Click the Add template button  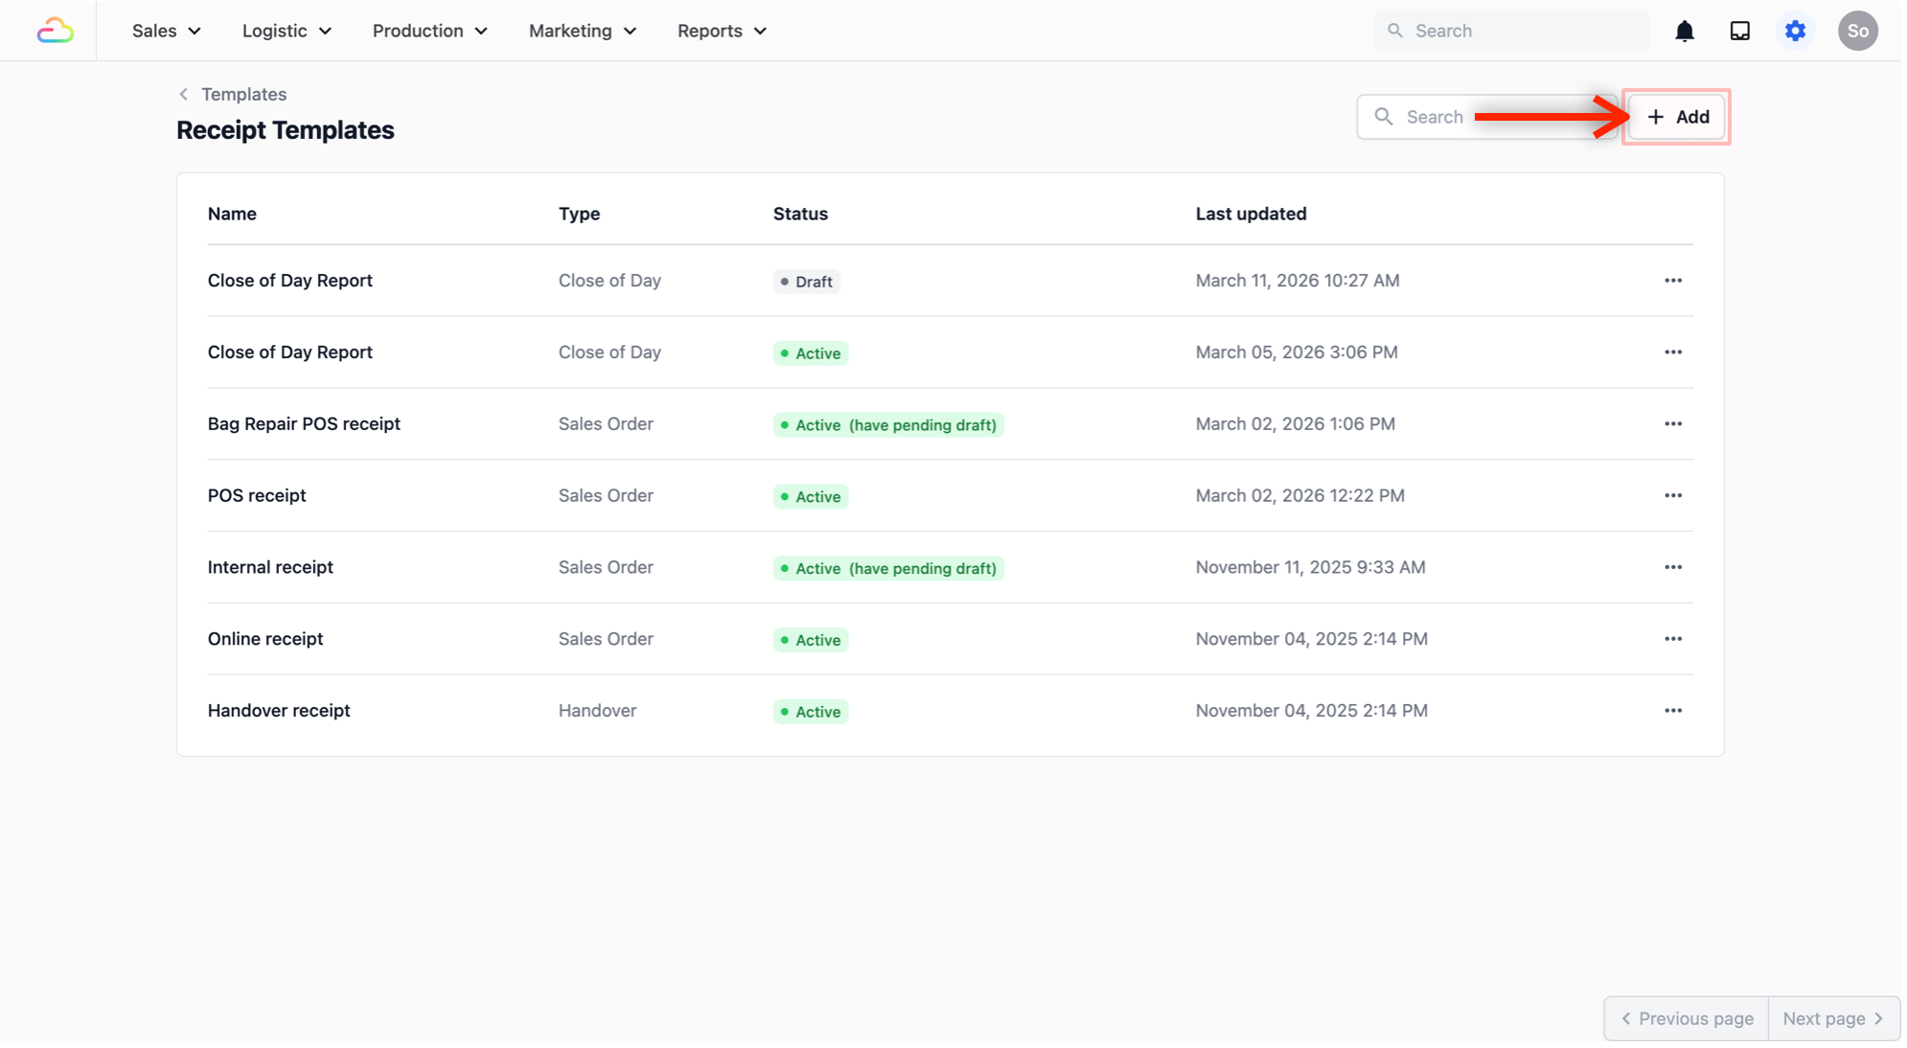click(x=1677, y=117)
